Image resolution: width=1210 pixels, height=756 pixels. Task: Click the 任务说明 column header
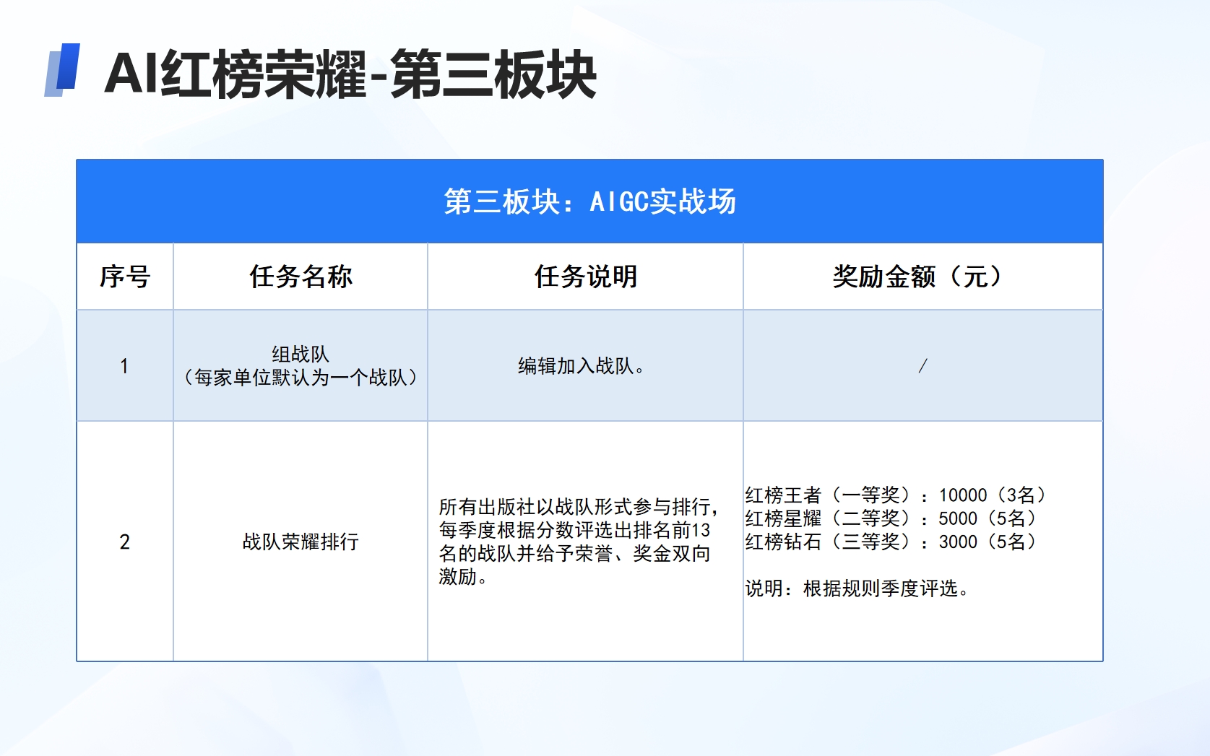click(x=585, y=277)
